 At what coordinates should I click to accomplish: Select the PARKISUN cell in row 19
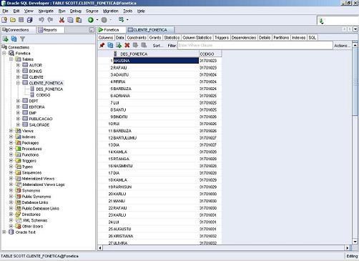click(156, 187)
